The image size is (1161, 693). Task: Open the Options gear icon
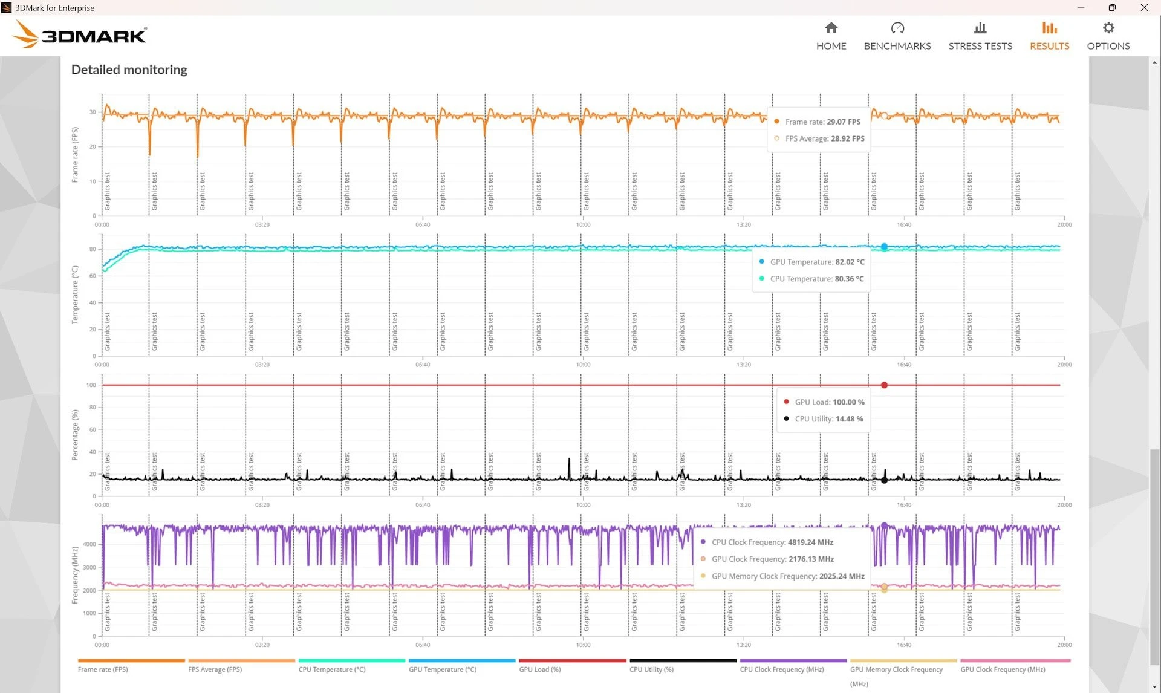(1108, 28)
